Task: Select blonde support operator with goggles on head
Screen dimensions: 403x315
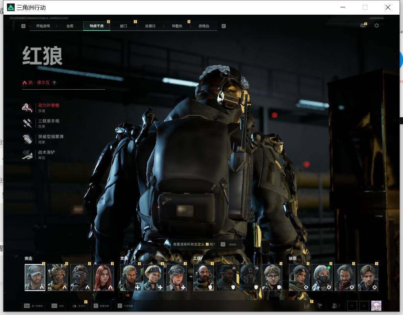Action: pos(154,278)
